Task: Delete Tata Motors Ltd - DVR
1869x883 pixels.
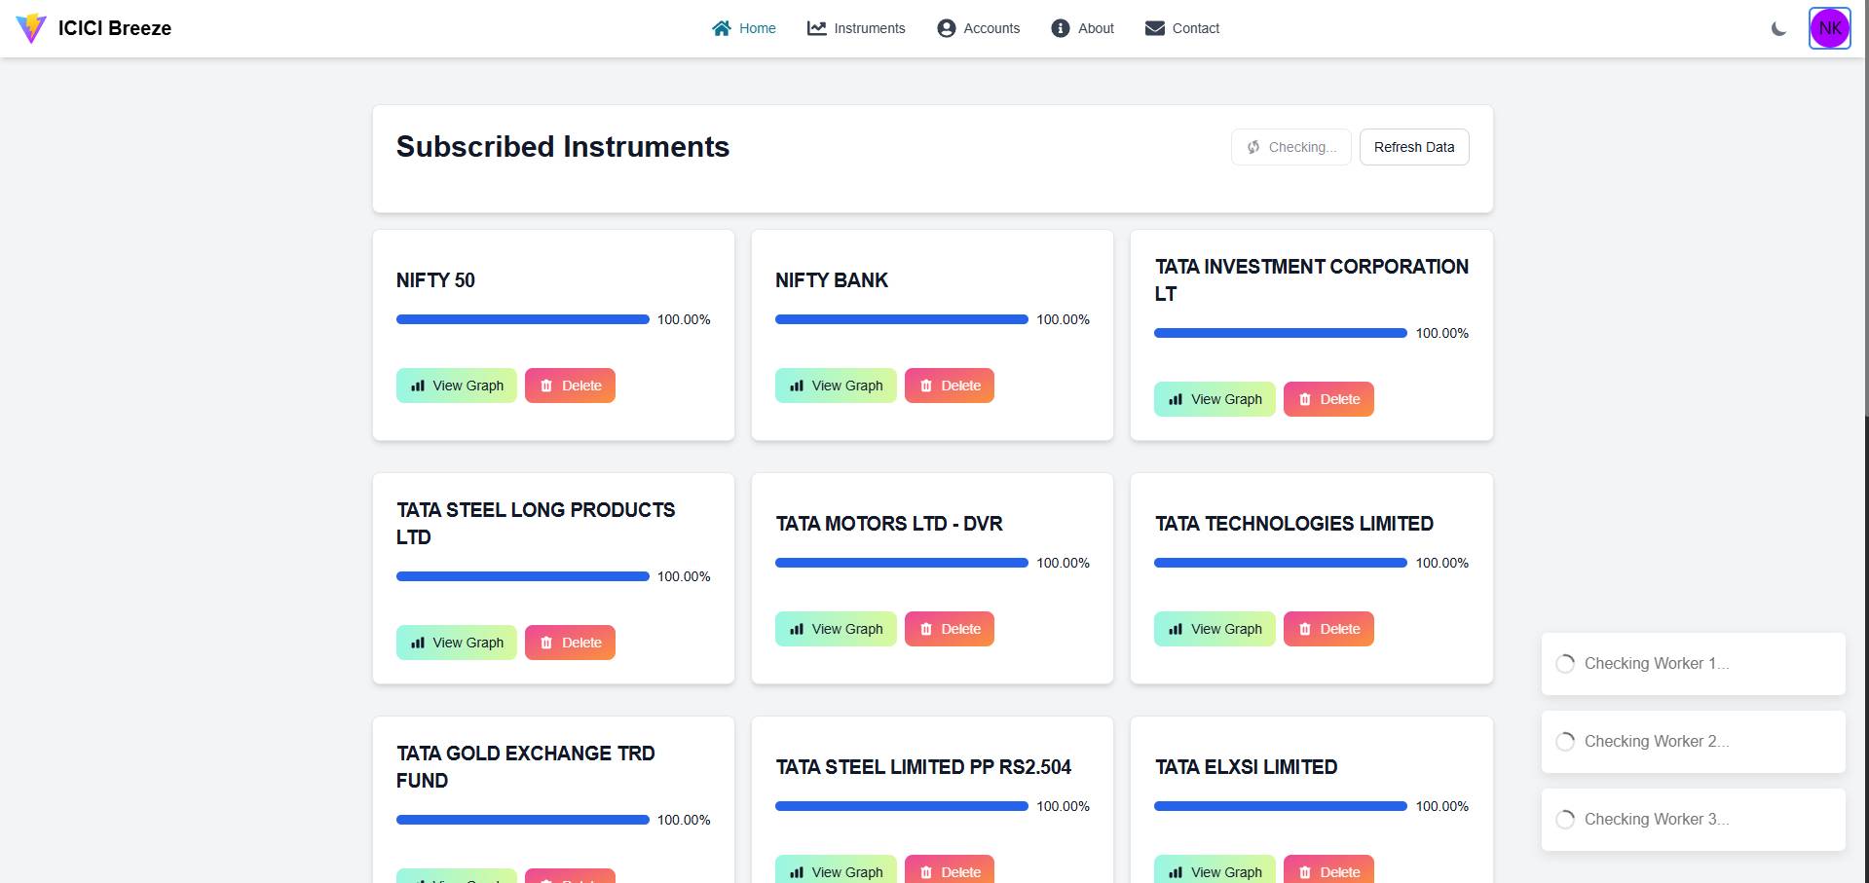Action: click(x=950, y=629)
